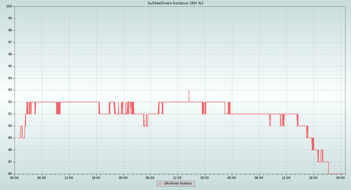
Task: Click the red line swatch in legend
Action: [x=160, y=184]
